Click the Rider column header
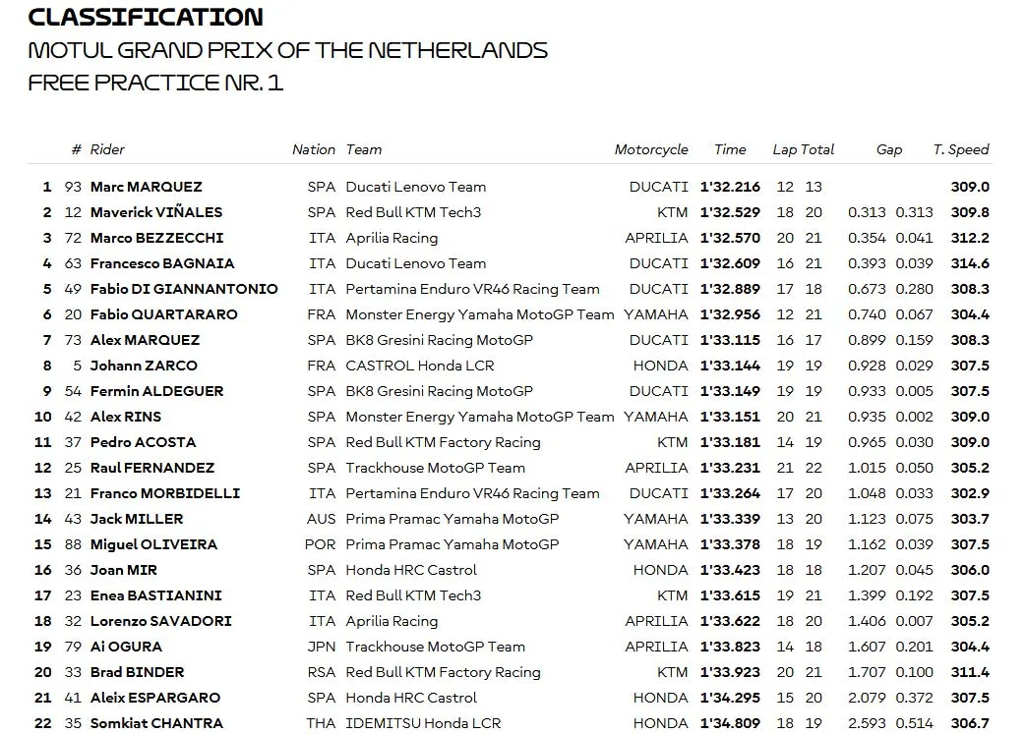 tap(107, 149)
